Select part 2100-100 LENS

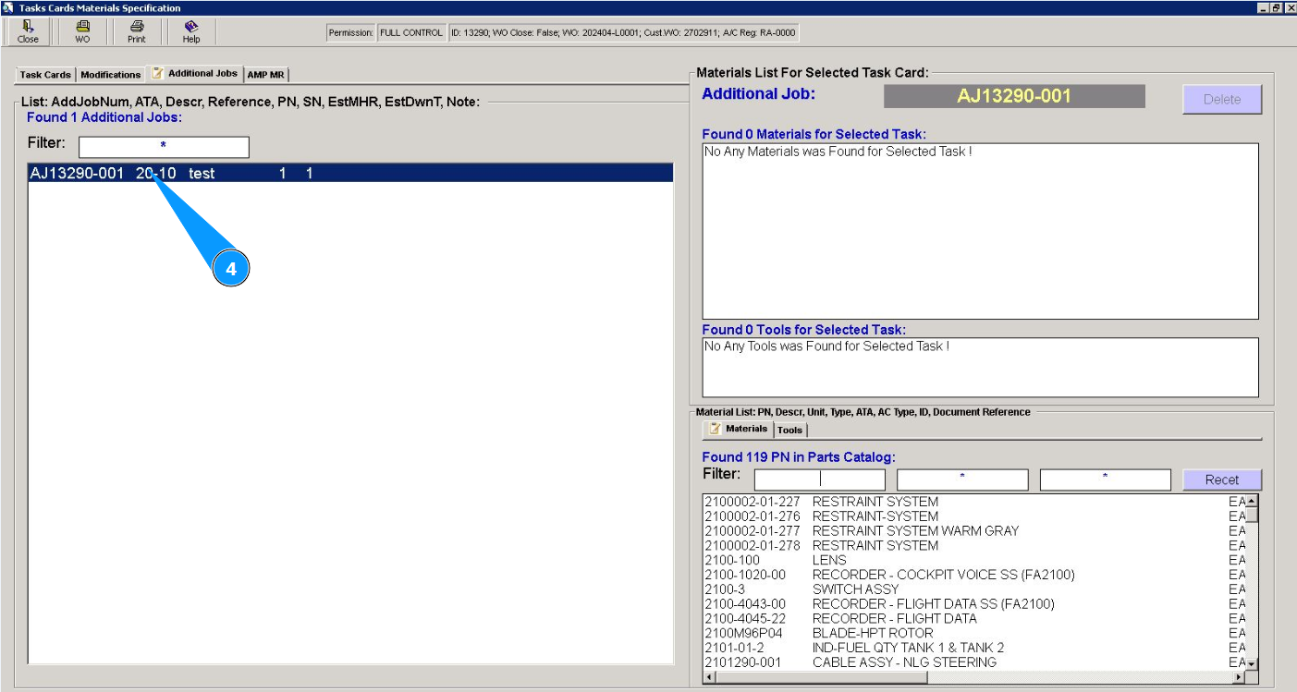(974, 560)
